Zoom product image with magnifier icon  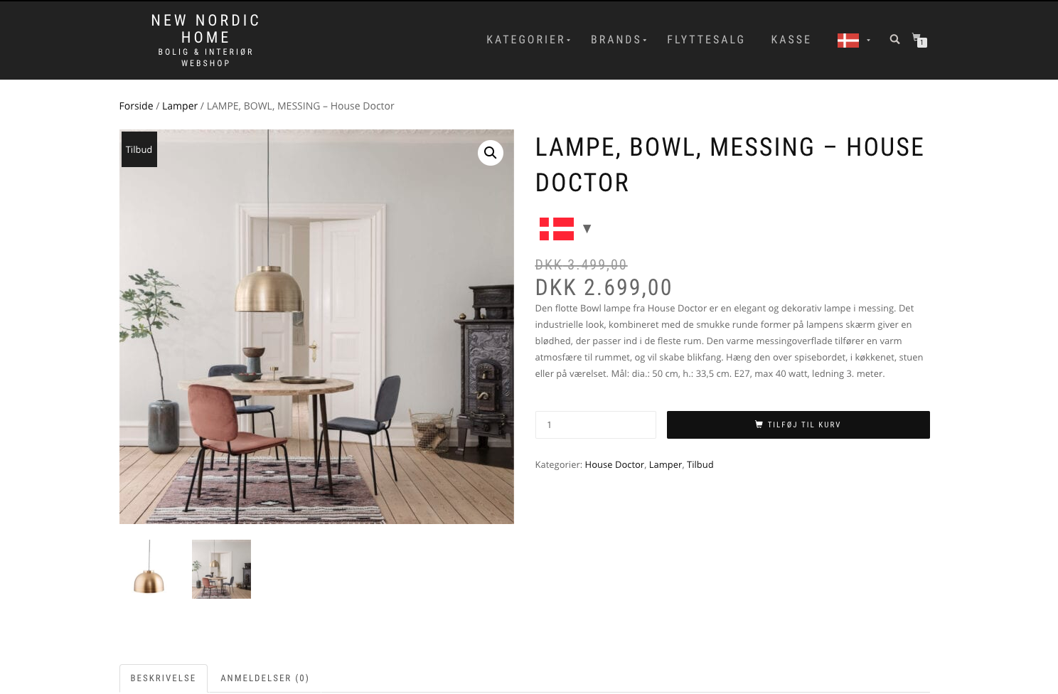point(491,153)
